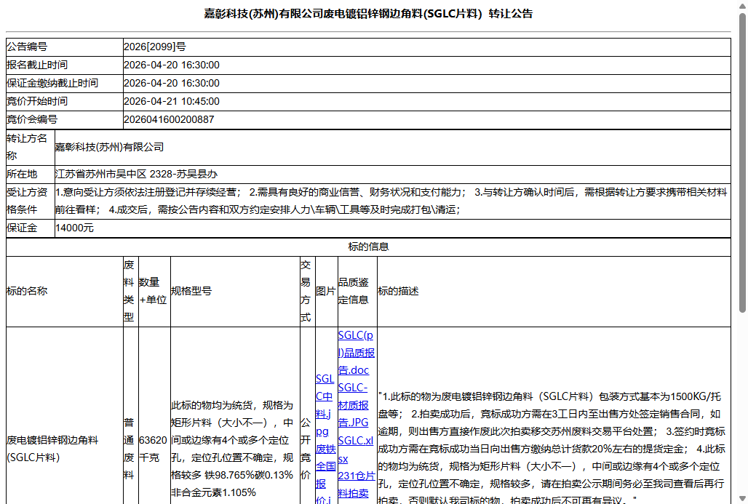Screen dimensions: 748x504
Task: Click the vertical scrollbar thumb
Action: tap(742, 162)
